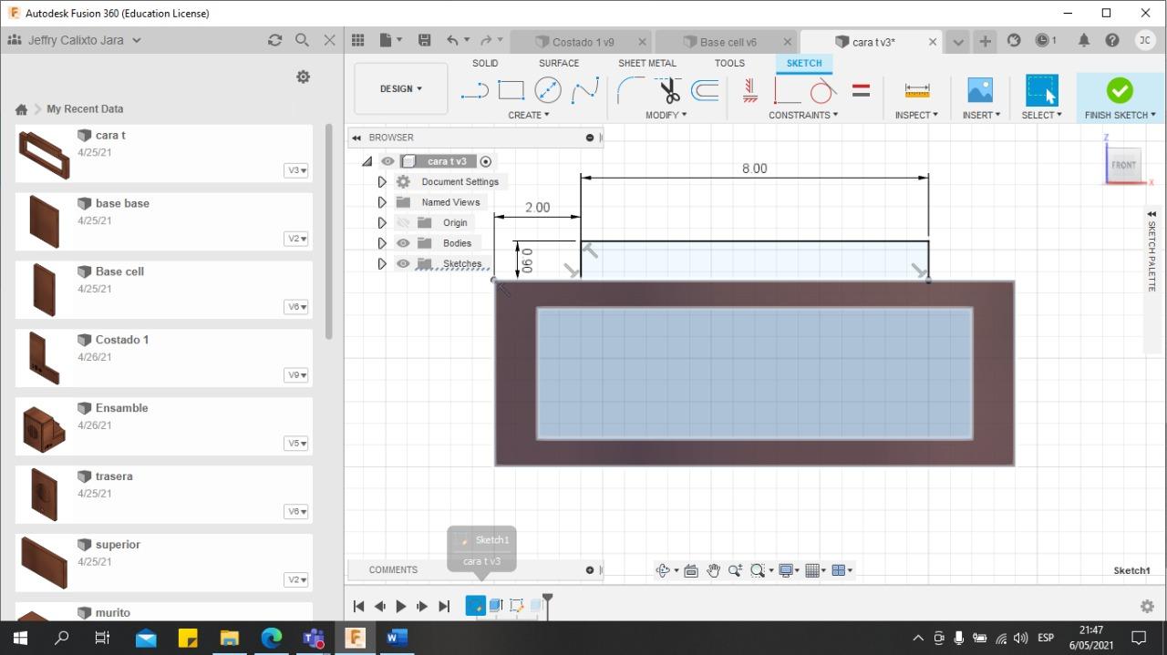Screen dimensions: 1167x655
Task: Open the CONSTRAINTS dropdown menu
Action: coord(803,115)
